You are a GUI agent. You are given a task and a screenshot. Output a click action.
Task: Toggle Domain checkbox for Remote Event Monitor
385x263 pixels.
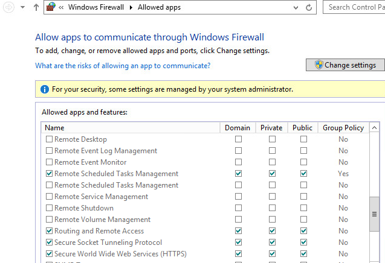pos(238,162)
